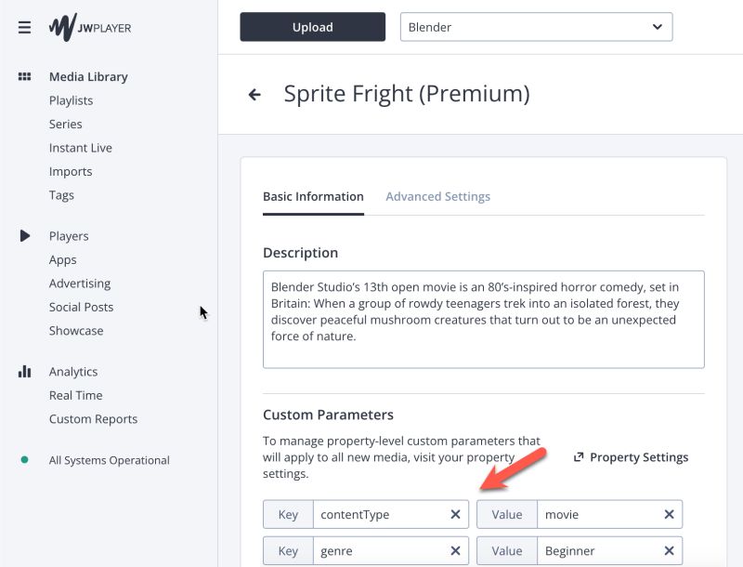Open the hamburger navigation menu
743x567 pixels.
pos(24,28)
